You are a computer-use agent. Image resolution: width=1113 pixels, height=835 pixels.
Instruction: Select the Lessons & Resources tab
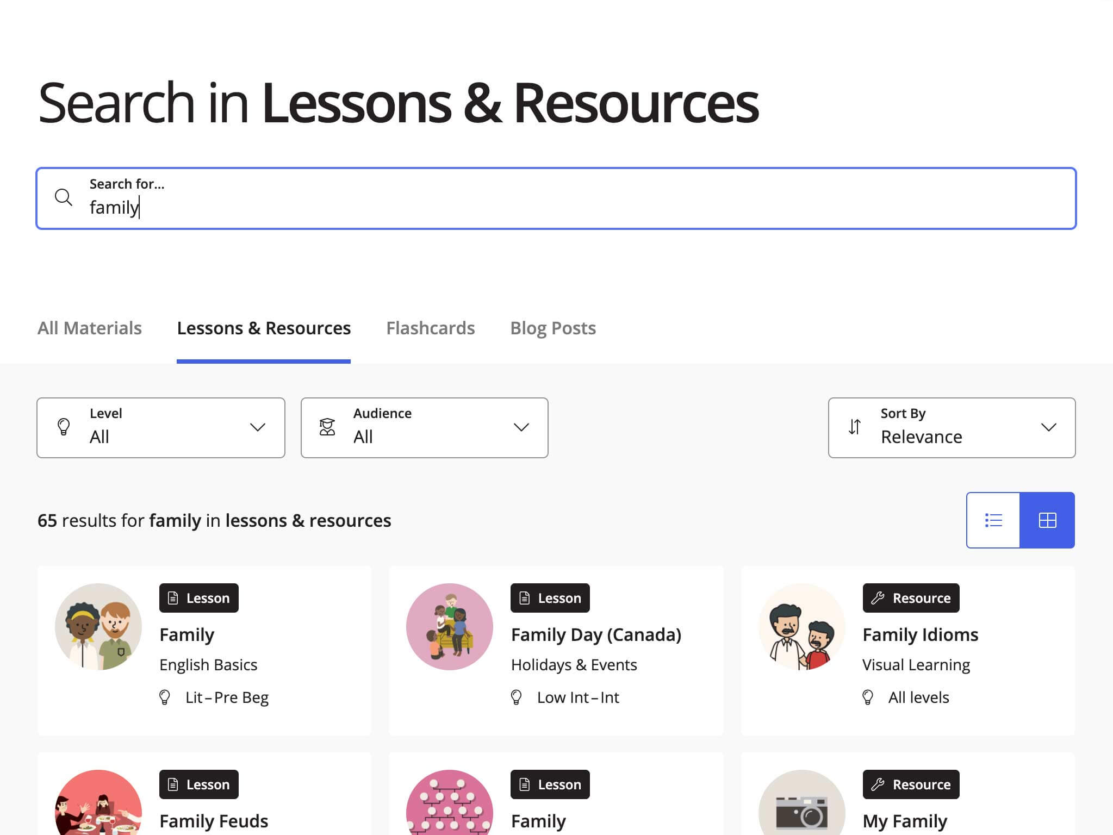pyautogui.click(x=264, y=328)
